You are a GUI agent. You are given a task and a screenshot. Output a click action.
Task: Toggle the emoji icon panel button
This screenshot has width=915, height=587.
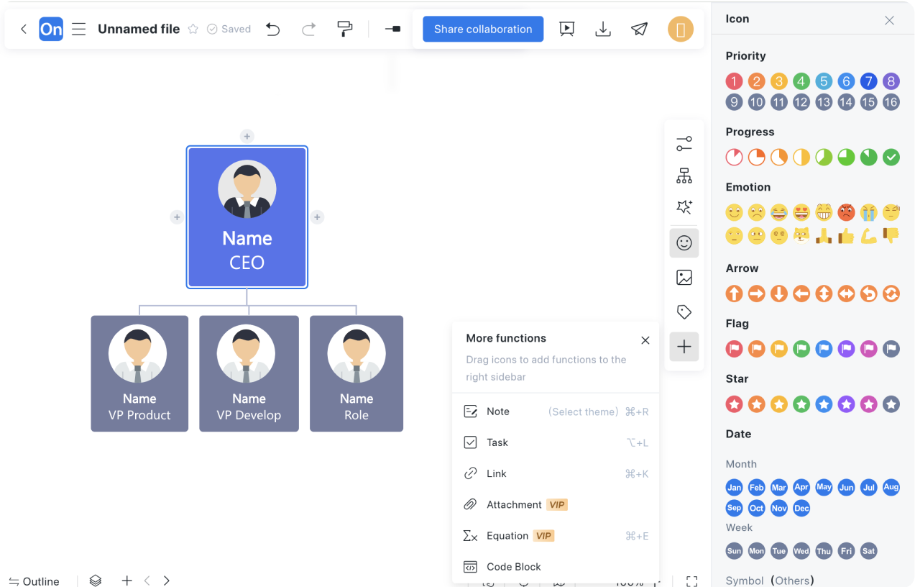(x=684, y=243)
